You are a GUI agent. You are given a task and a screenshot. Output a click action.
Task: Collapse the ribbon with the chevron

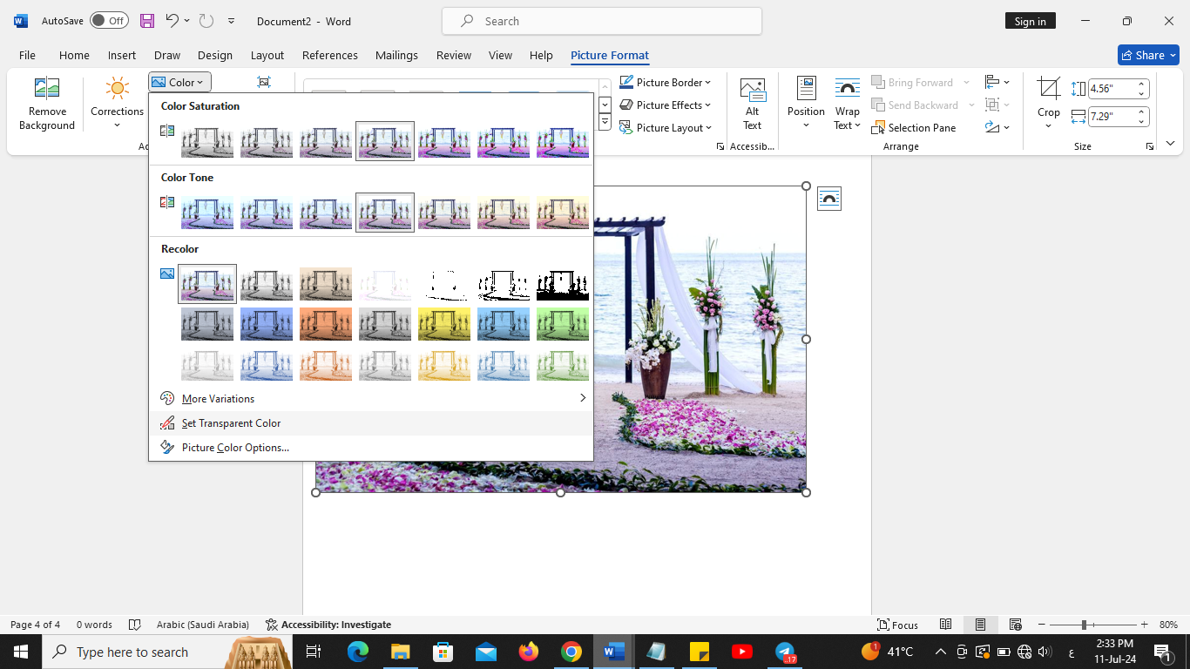click(1170, 143)
